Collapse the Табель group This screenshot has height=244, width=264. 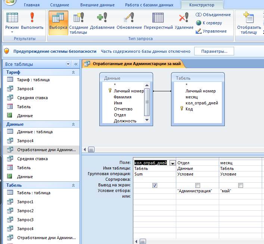[x=73, y=185]
